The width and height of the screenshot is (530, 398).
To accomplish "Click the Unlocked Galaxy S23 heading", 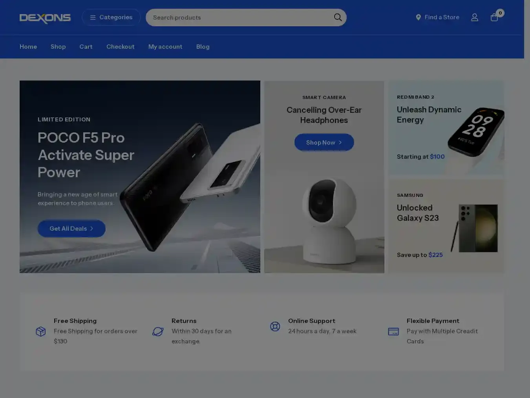I will 418,213.
